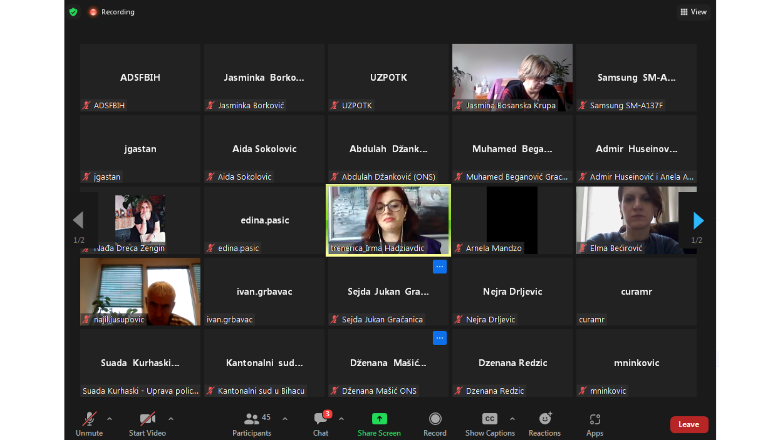This screenshot has height=440, width=783.
Task: Click the Record button
Action: tap(435, 424)
